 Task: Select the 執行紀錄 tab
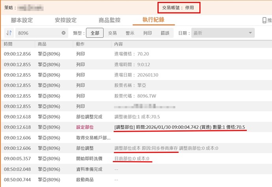pos(154,20)
